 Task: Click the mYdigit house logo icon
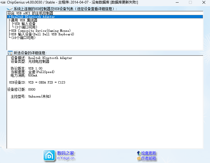tap(49, 155)
